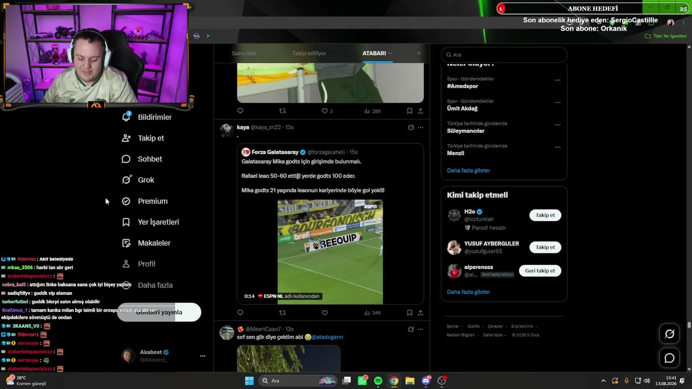Image resolution: width=692 pixels, height=389 pixels.
Task: Open Akabest account switcher menu
Action: [203, 356]
